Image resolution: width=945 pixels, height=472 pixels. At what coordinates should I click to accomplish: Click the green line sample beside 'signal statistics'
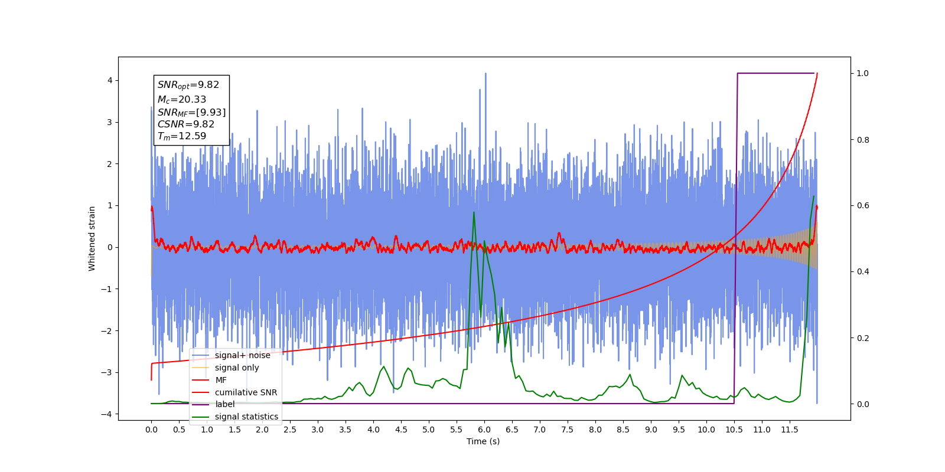[201, 417]
